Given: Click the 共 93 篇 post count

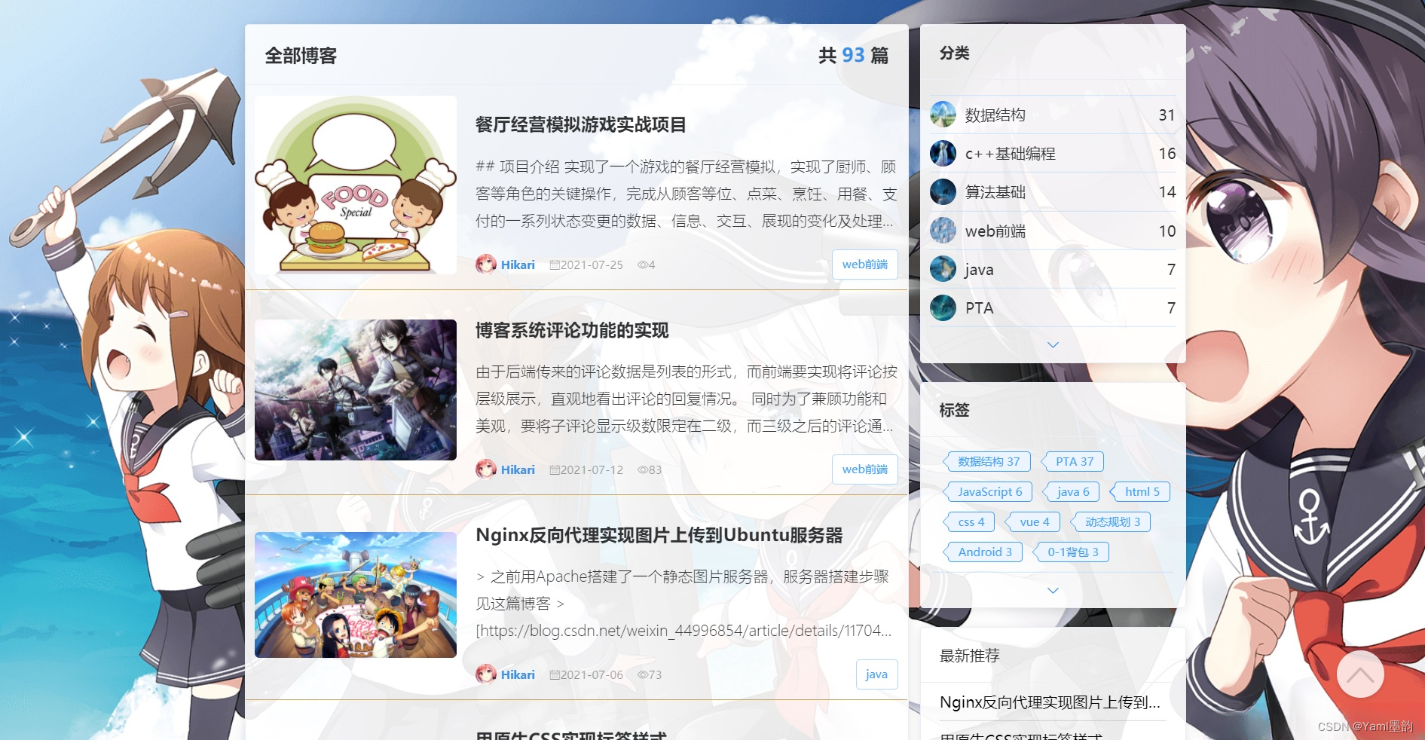Looking at the screenshot, I should [x=854, y=55].
